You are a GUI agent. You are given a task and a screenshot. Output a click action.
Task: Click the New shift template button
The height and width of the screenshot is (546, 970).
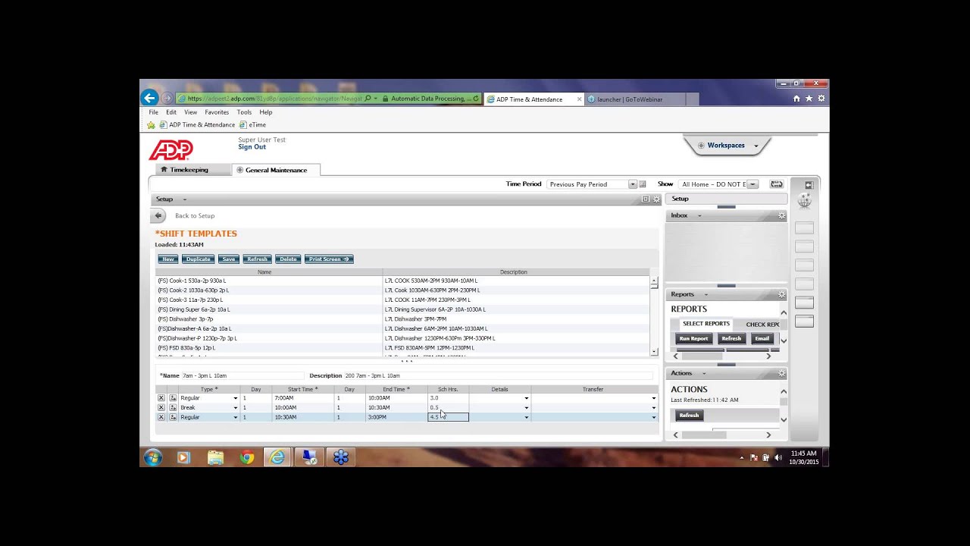click(168, 259)
